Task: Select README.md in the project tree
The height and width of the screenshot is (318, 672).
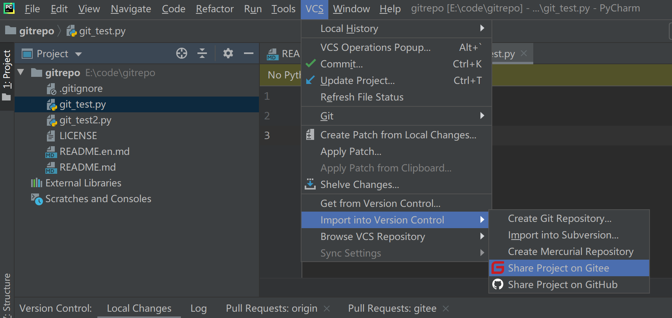Action: (137, 167)
